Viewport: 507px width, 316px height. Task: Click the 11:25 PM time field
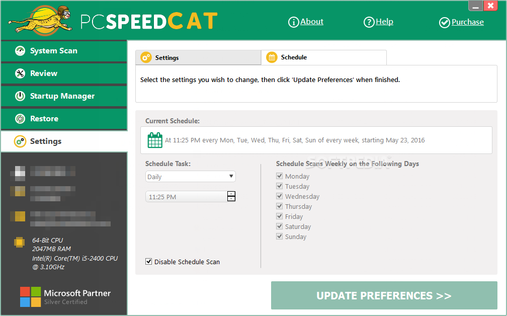point(187,197)
